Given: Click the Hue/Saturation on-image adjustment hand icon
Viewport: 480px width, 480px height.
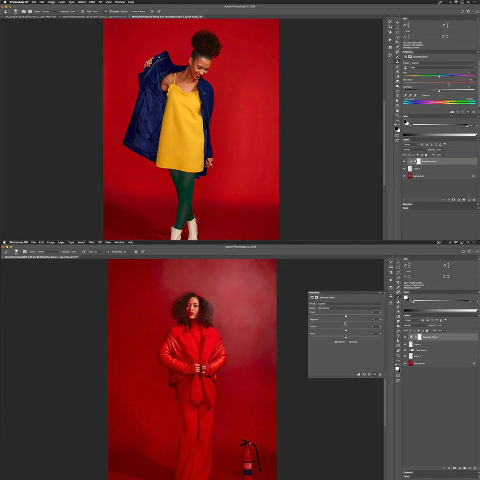Looking at the screenshot, I should (405, 68).
